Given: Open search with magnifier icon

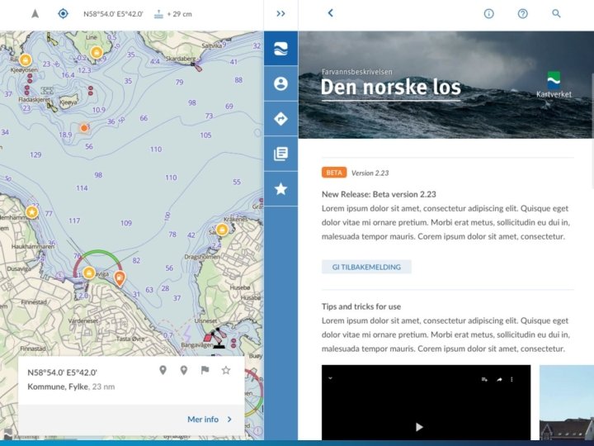Looking at the screenshot, I should (556, 14).
